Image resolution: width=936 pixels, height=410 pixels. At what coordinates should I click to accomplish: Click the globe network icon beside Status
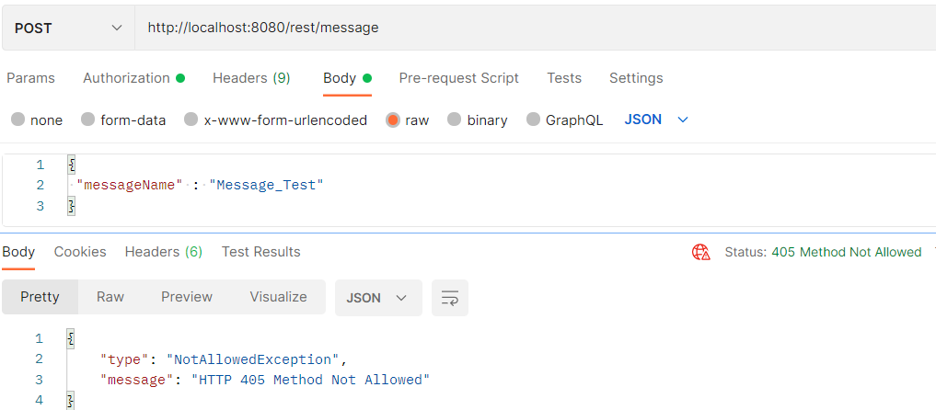point(701,252)
